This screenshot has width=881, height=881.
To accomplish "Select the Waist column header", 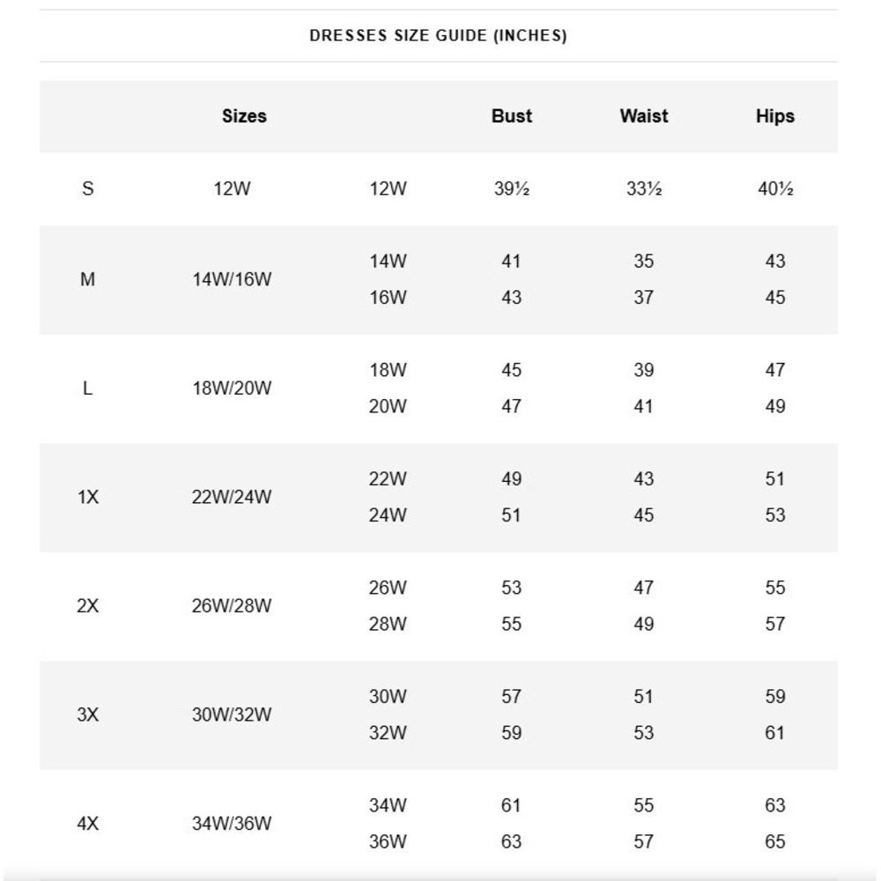I will pyautogui.click(x=644, y=115).
